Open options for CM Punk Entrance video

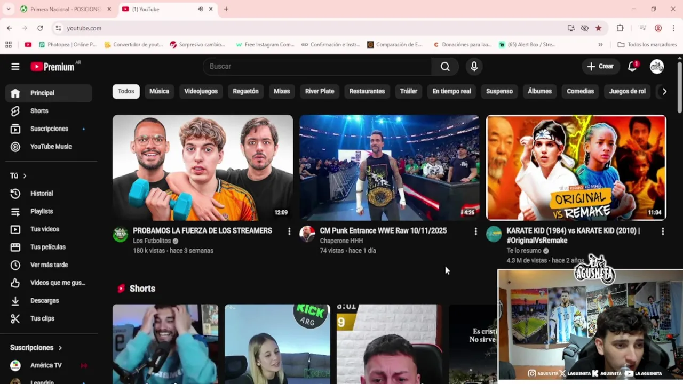click(x=476, y=231)
